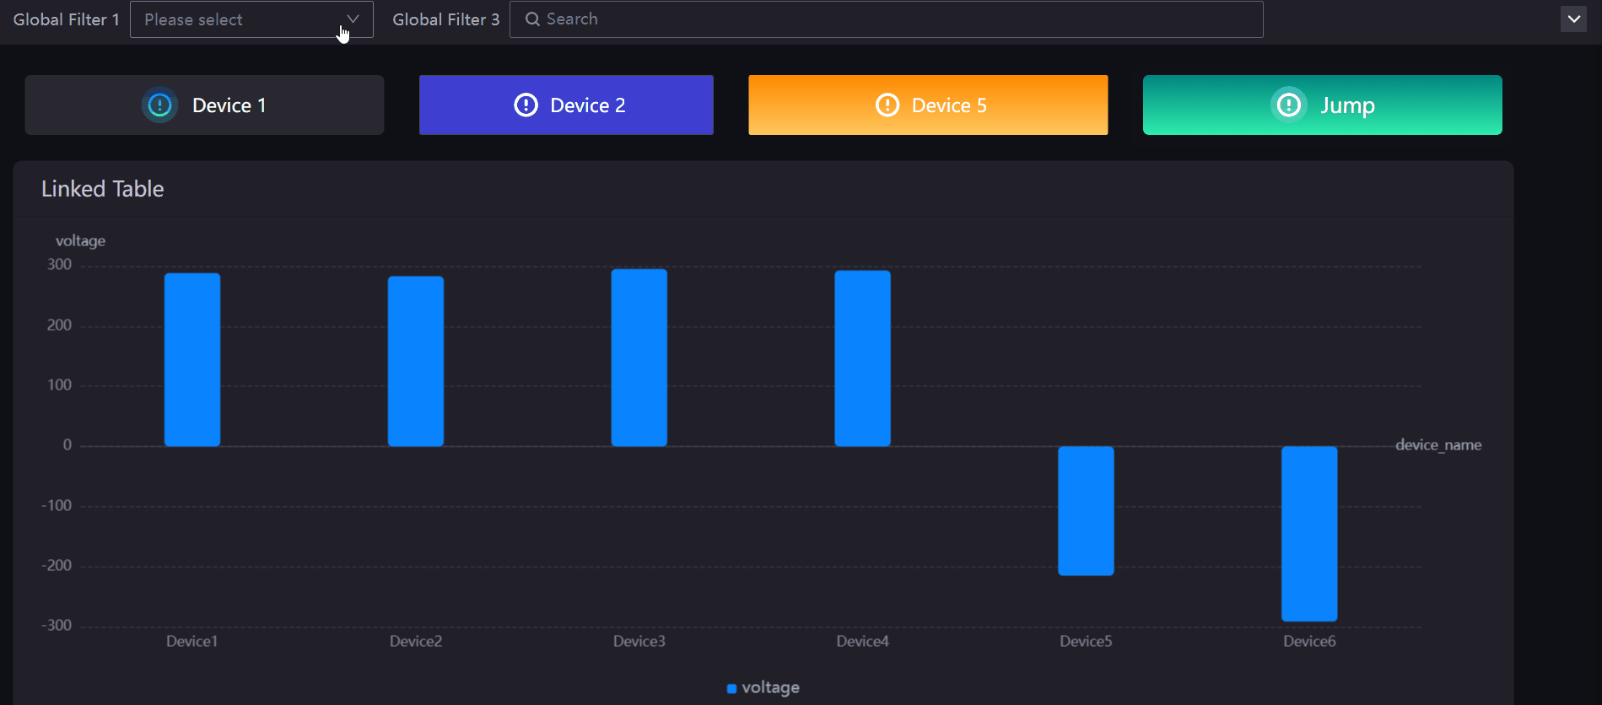The image size is (1602, 705).
Task: Select the negative Device6 voltage bar
Action: 1308,533
